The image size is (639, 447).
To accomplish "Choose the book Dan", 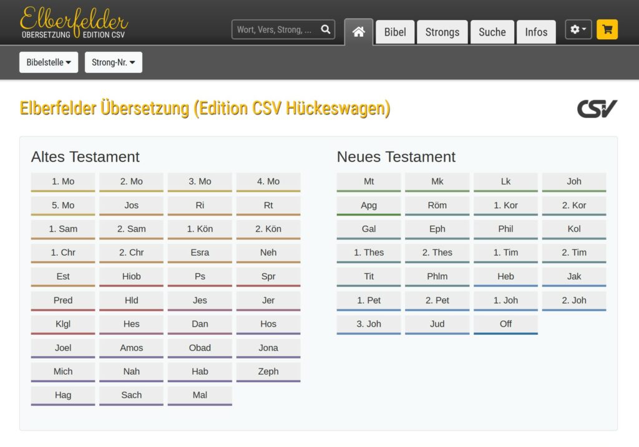I will pyautogui.click(x=200, y=324).
